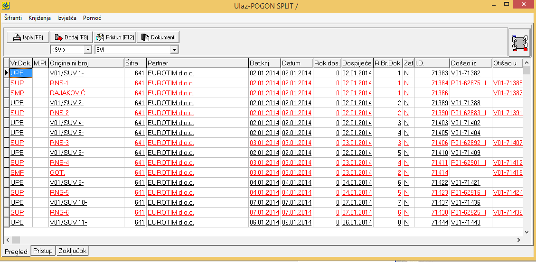Click horizontal scrollbar right arrow
The height and width of the screenshot is (262, 536).
click(519, 240)
